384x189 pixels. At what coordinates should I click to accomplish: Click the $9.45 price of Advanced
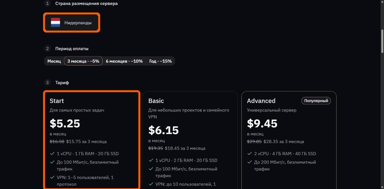pyautogui.click(x=262, y=123)
